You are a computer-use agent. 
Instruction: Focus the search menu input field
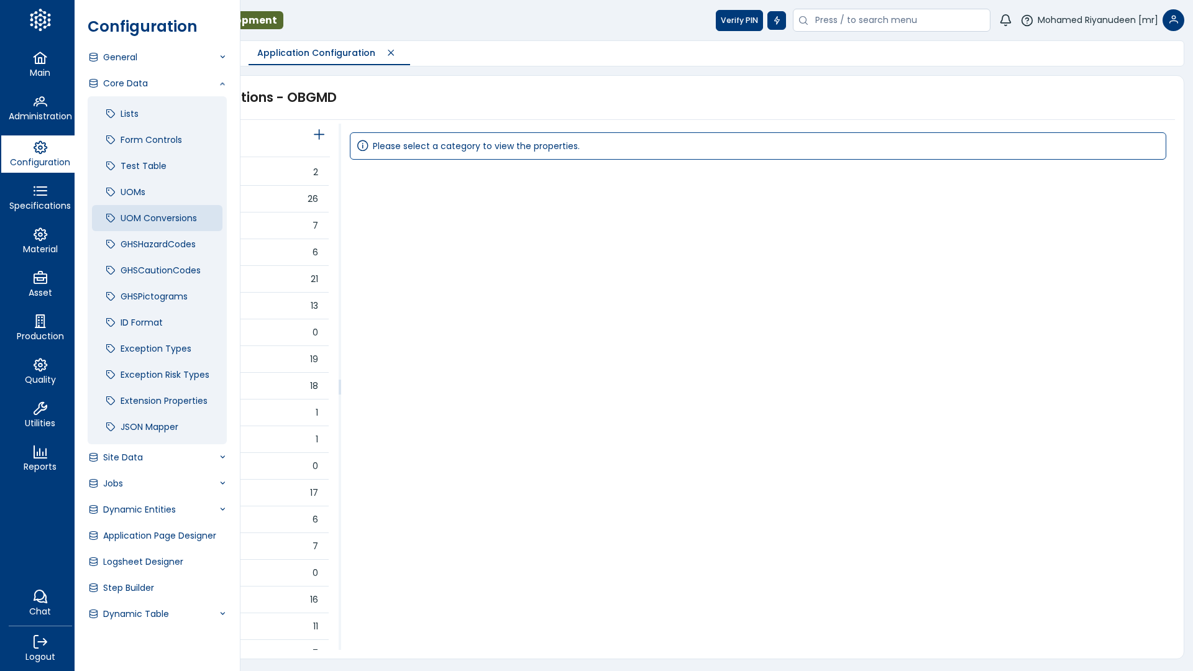[x=898, y=21]
